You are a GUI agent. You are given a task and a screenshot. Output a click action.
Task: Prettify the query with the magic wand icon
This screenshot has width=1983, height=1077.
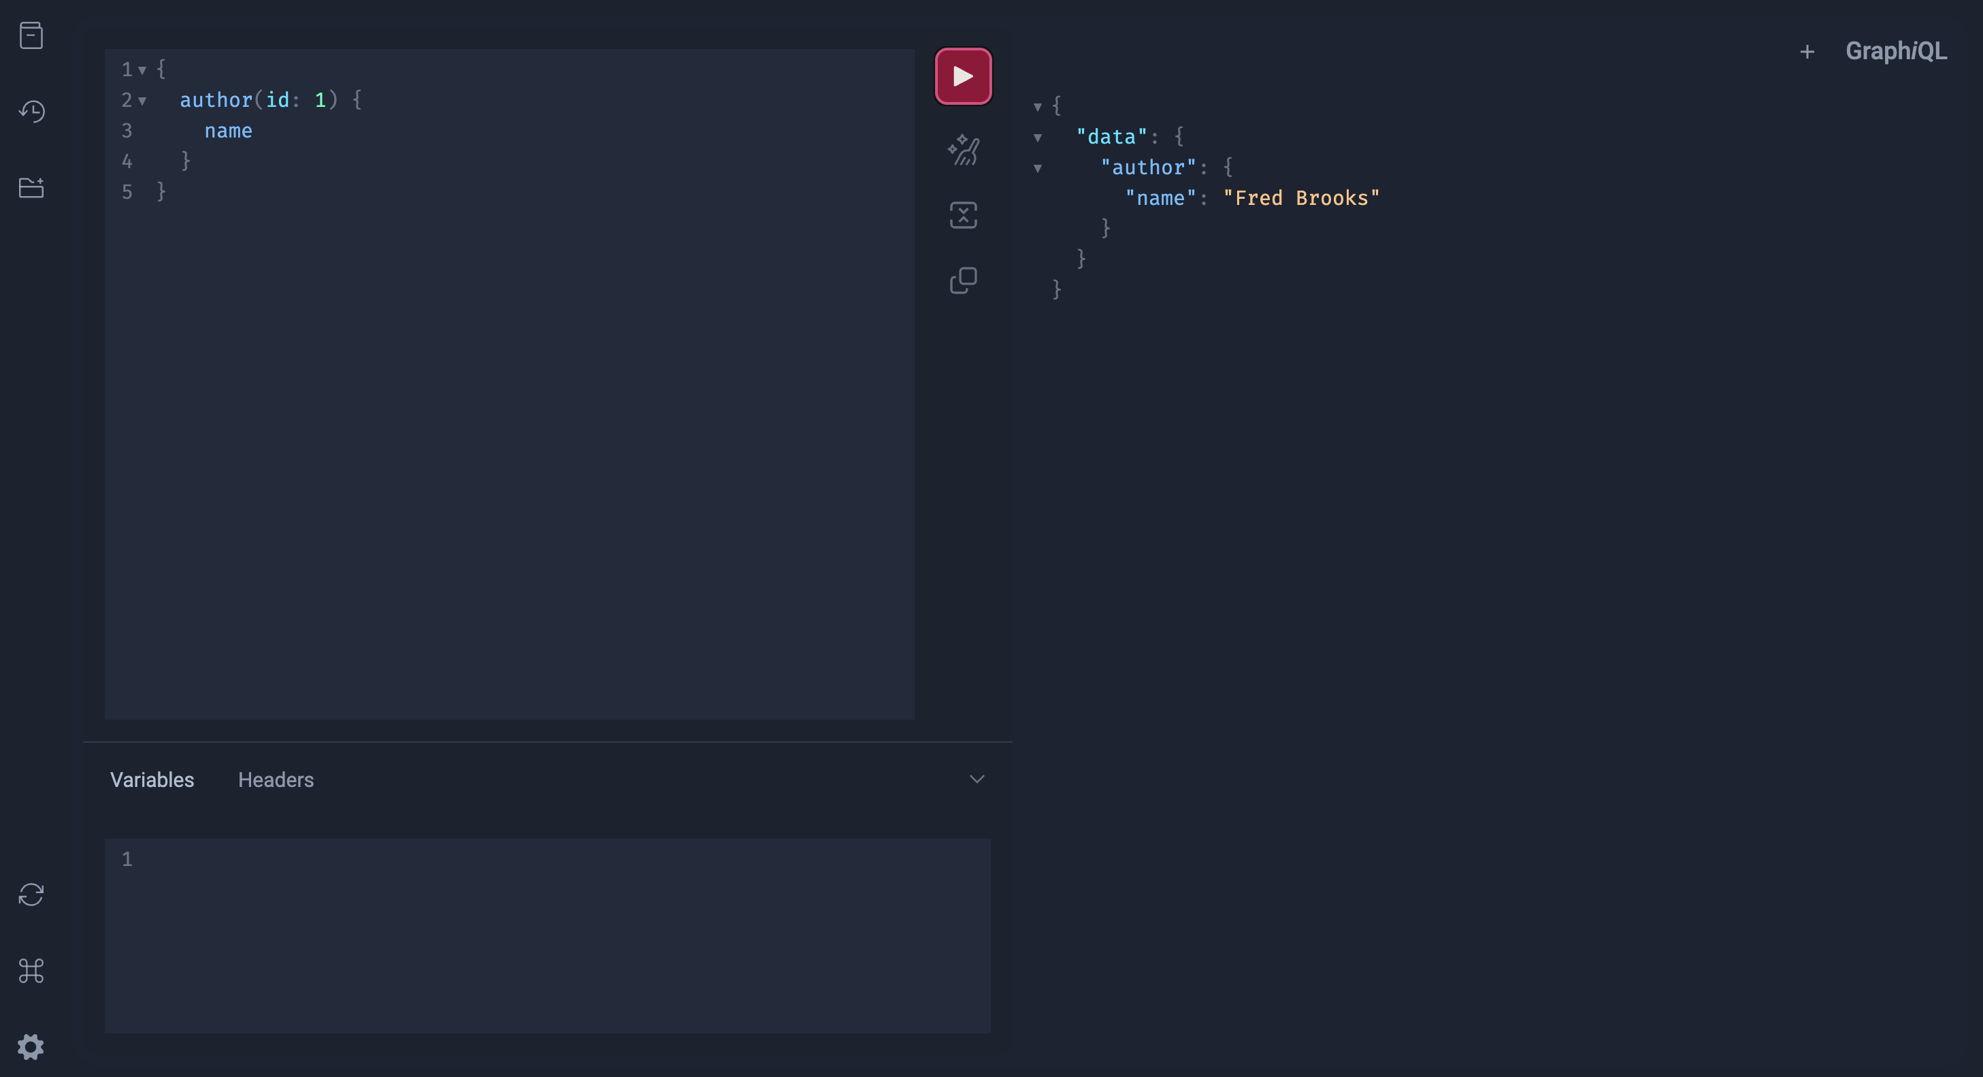click(x=963, y=150)
